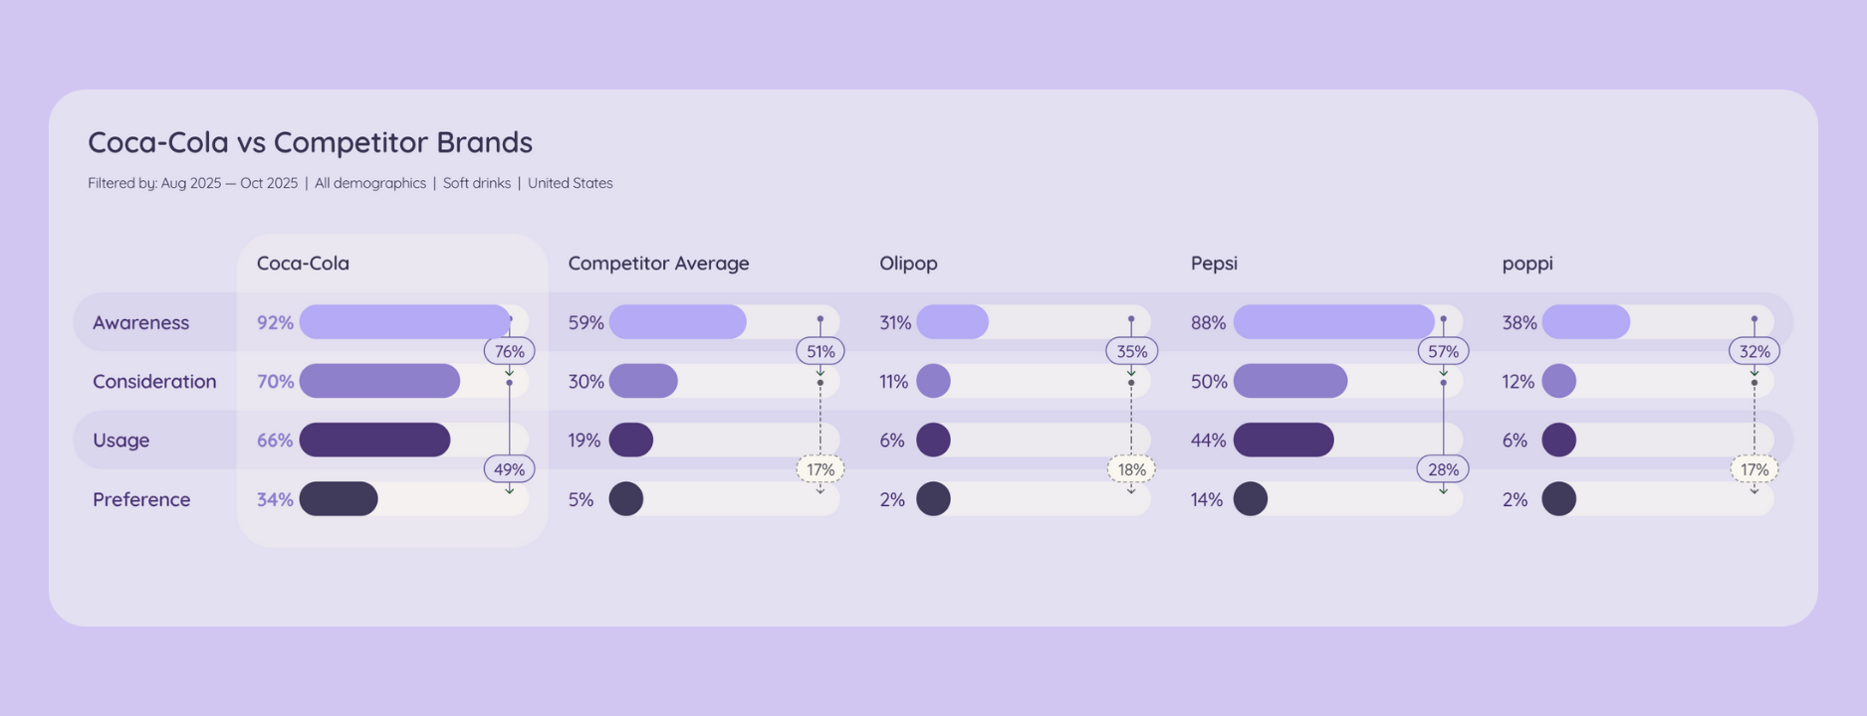
Task: Select poppi's 32% conversion badge
Action: click(x=1753, y=351)
